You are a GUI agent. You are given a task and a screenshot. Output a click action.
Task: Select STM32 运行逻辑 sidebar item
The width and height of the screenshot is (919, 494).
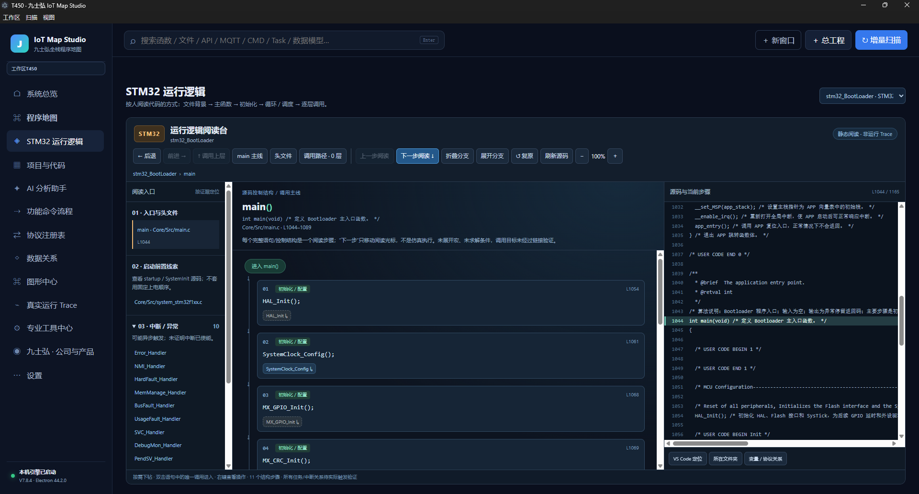55,141
